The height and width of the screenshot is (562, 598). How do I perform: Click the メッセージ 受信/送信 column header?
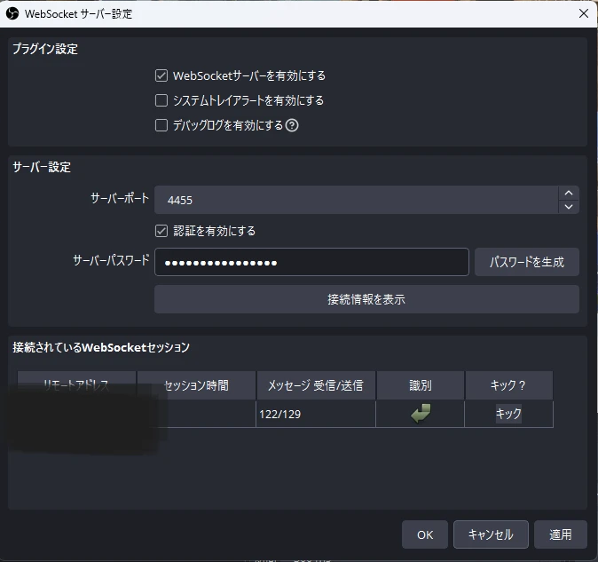point(316,385)
